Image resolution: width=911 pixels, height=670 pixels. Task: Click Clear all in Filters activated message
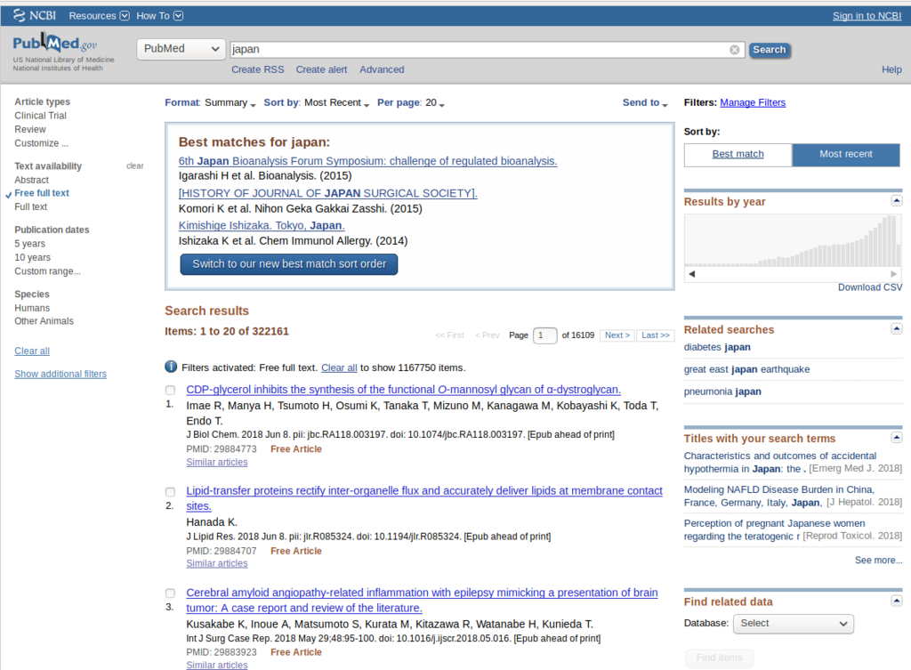click(339, 367)
